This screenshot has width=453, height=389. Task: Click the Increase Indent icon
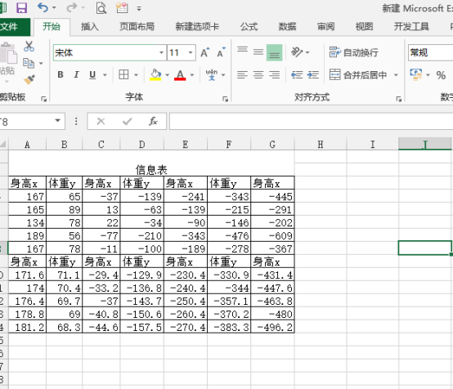(313, 75)
